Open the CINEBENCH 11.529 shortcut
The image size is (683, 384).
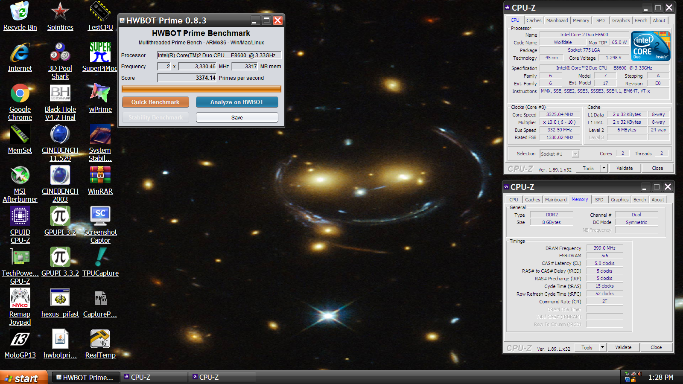(60, 143)
